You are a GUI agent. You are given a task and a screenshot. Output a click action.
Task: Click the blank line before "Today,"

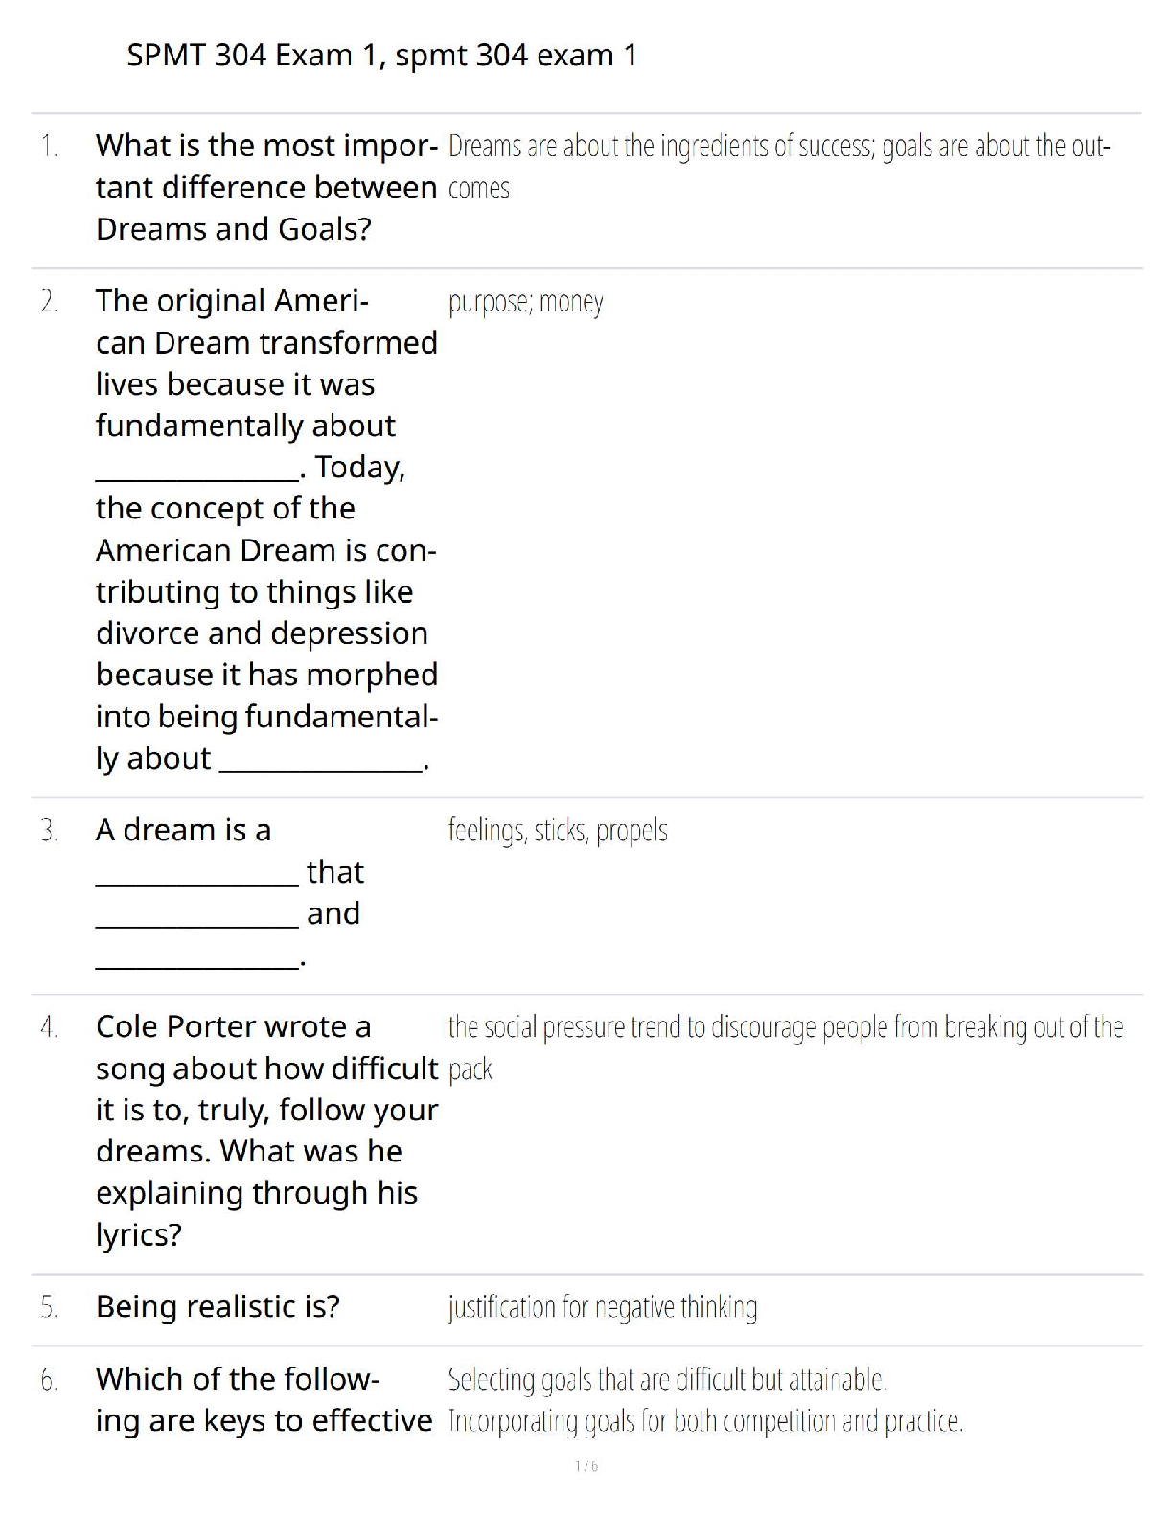pyautogui.click(x=196, y=476)
